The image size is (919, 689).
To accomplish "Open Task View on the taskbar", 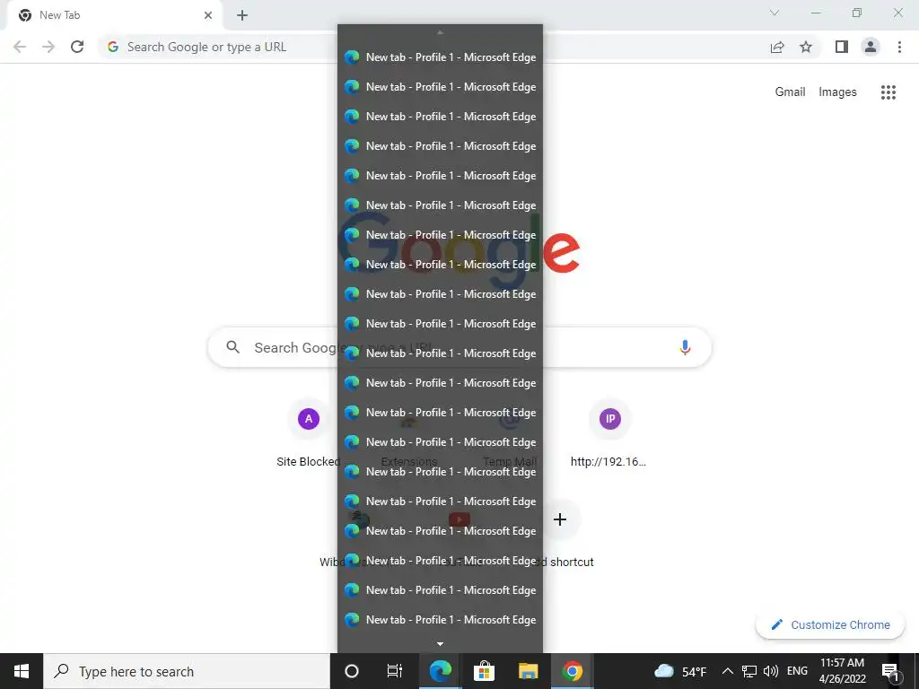I will (x=395, y=671).
